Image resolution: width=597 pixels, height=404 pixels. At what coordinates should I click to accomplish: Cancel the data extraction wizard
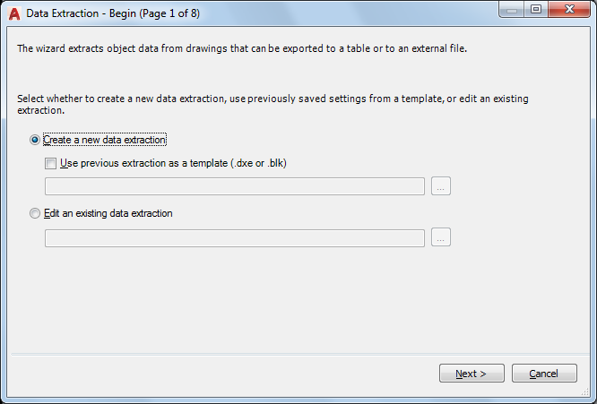[x=544, y=374]
